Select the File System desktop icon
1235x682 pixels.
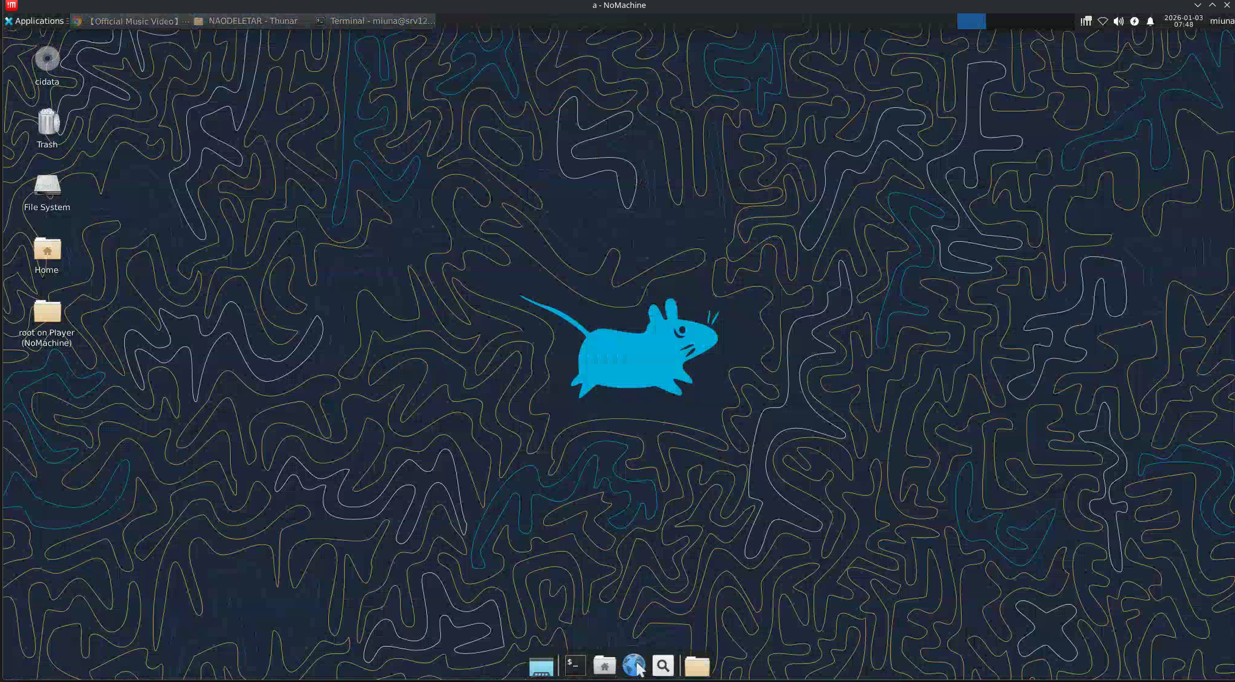click(x=47, y=186)
